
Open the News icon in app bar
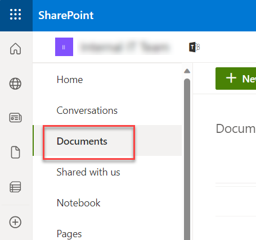[15, 118]
